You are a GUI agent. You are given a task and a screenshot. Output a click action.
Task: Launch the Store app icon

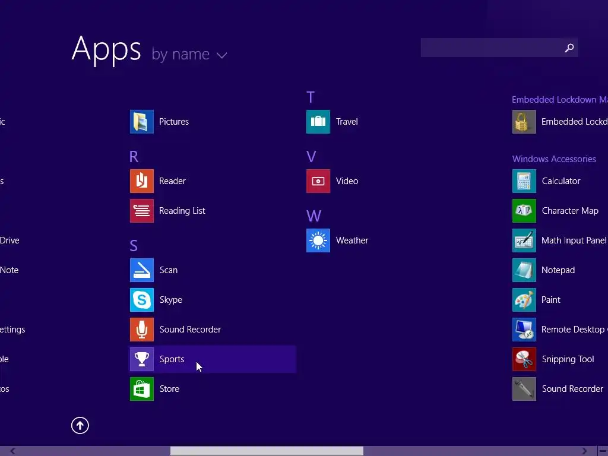click(141, 389)
